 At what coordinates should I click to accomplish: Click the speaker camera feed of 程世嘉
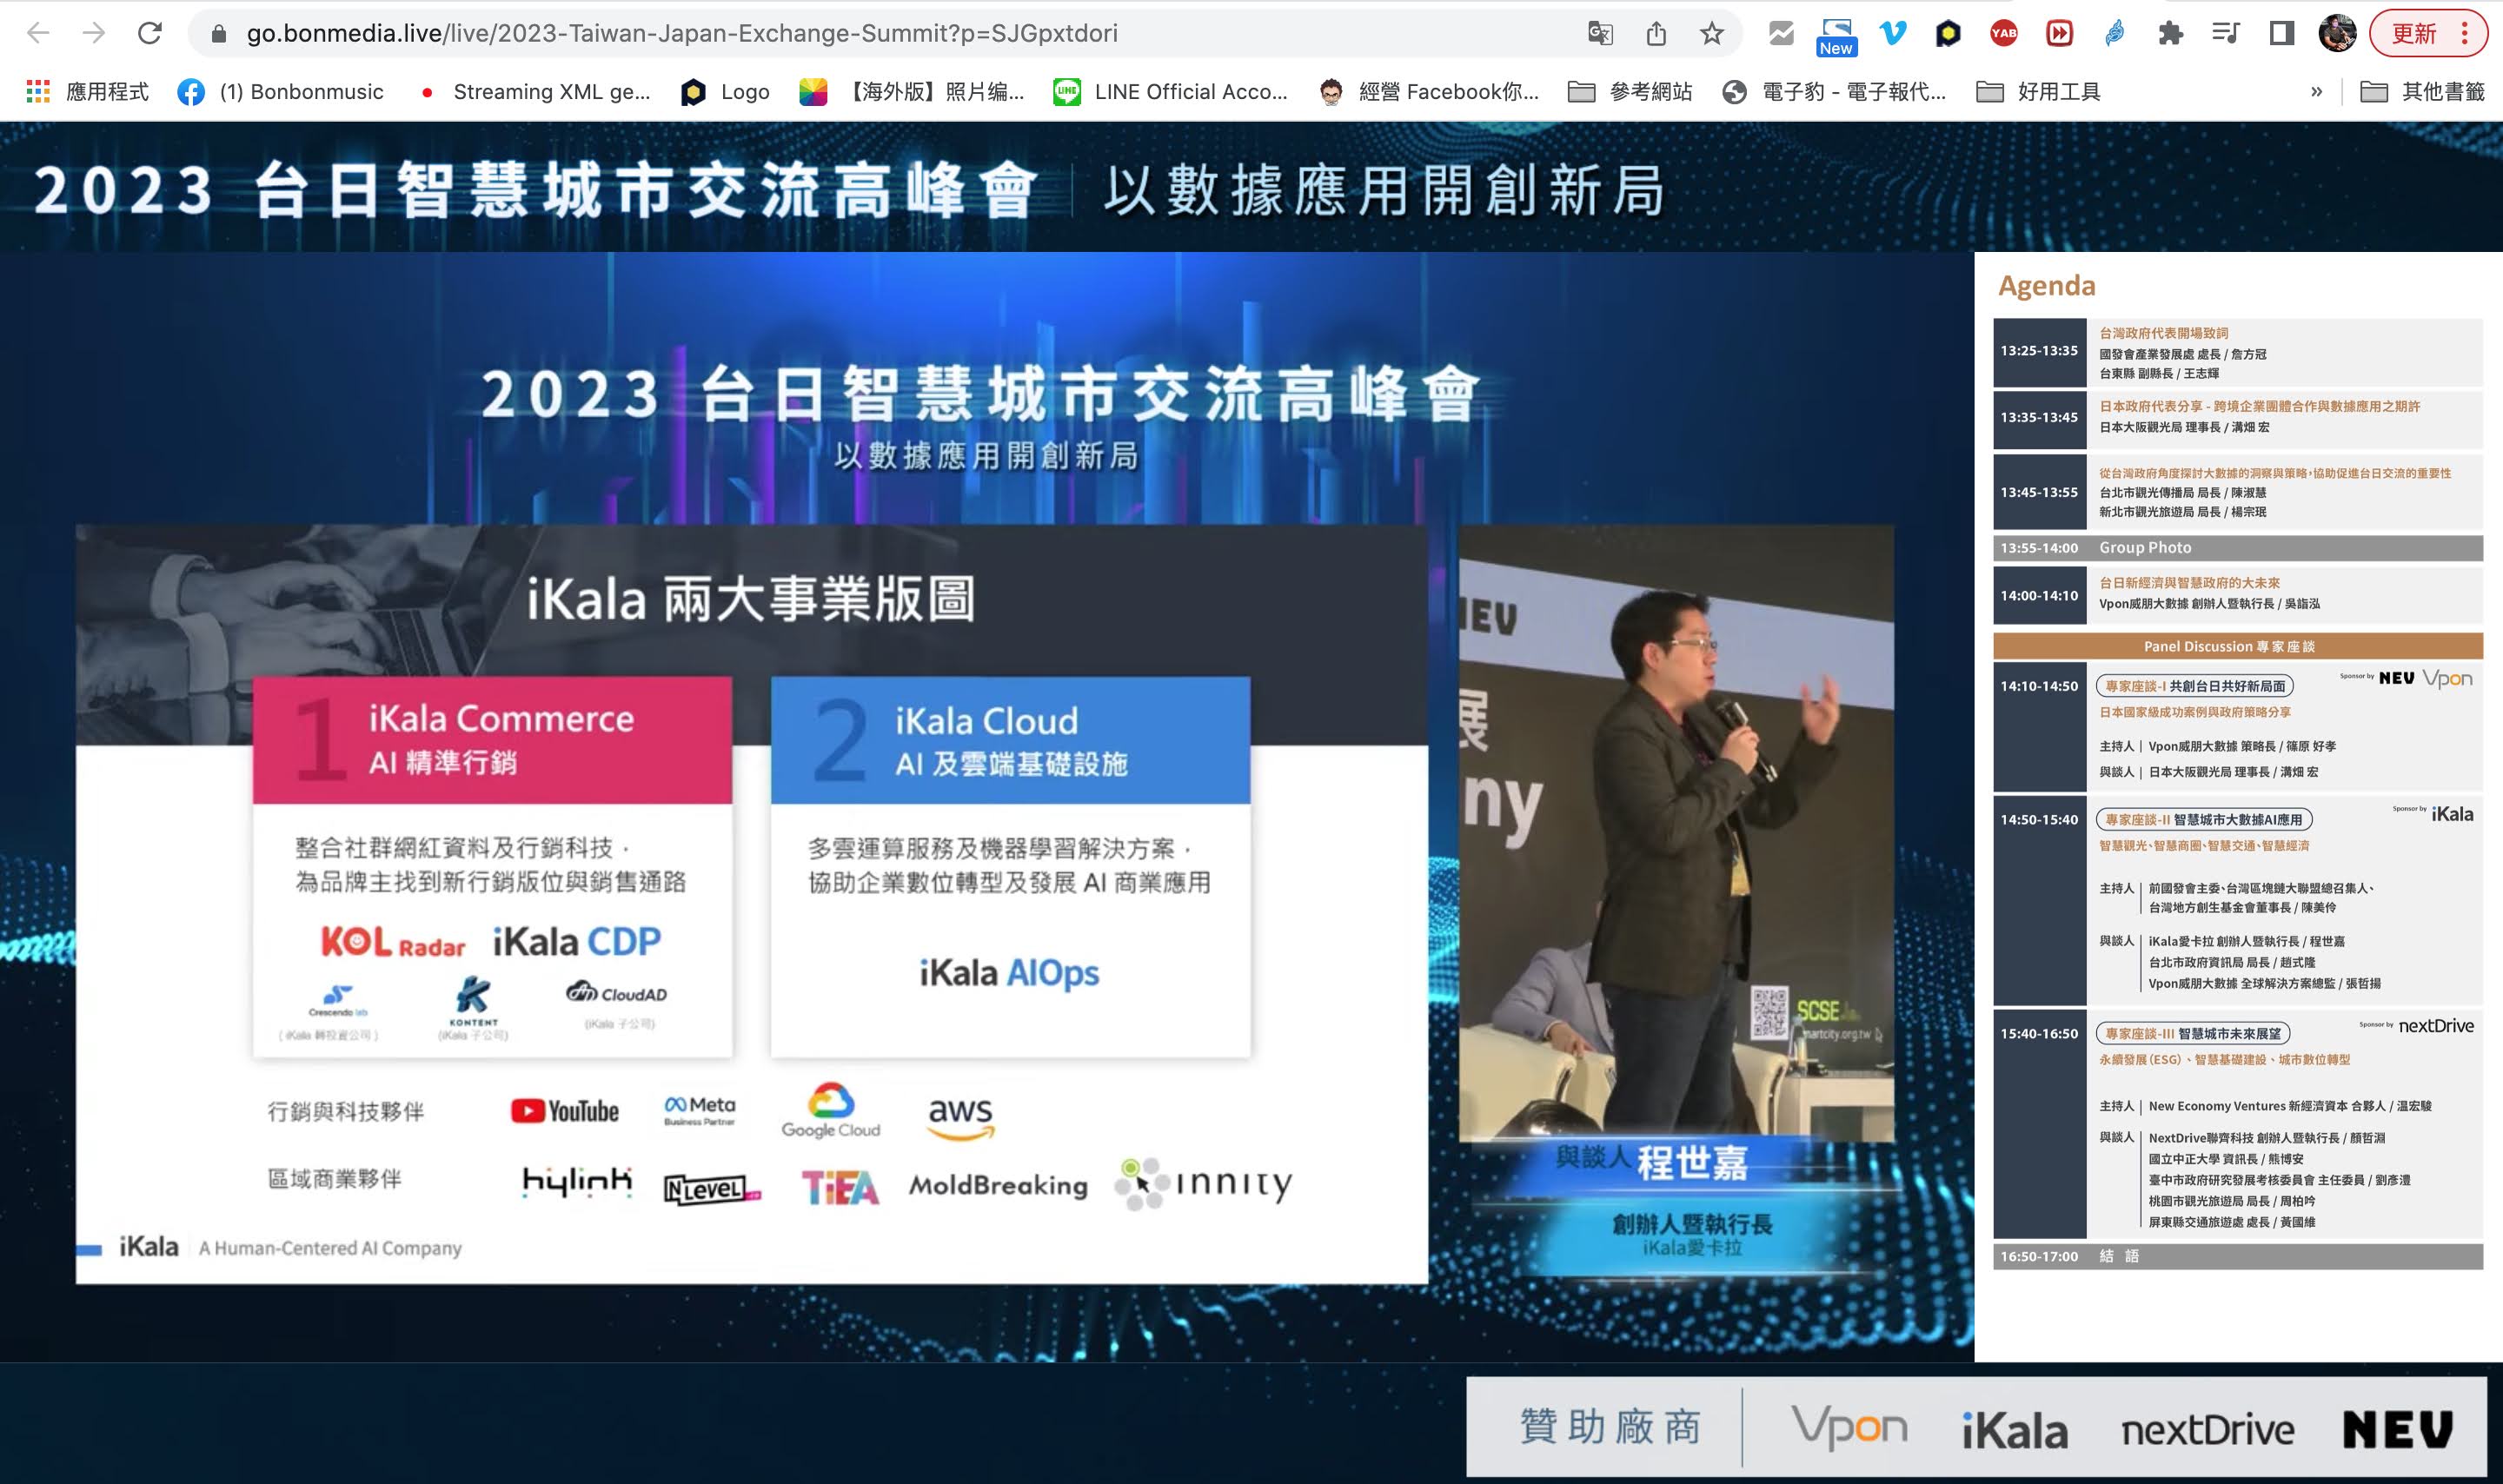point(1676,832)
